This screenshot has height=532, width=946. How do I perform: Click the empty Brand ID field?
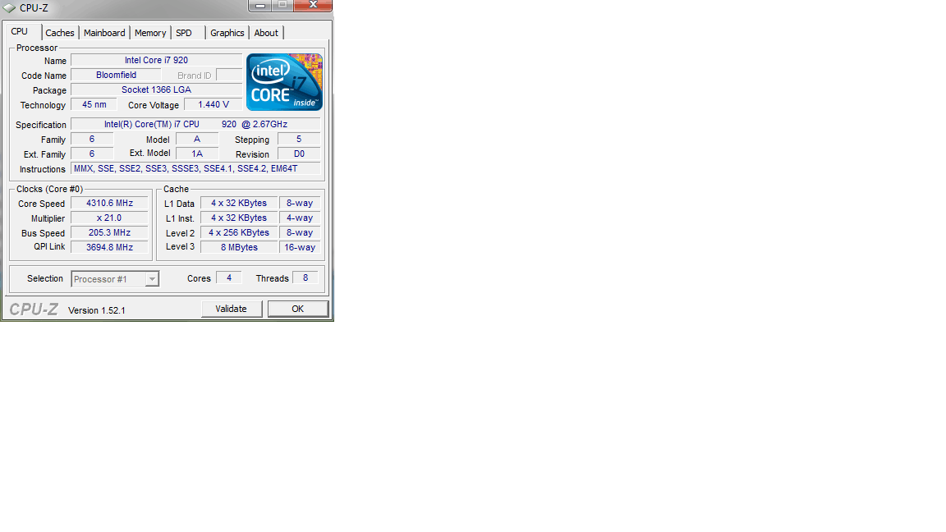coord(229,75)
